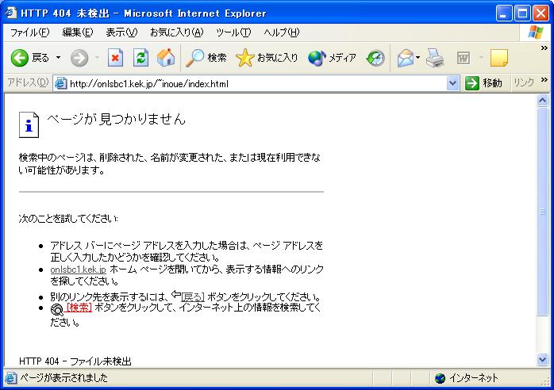Open the 編集(E) menu
The height and width of the screenshot is (390, 554).
tap(77, 32)
